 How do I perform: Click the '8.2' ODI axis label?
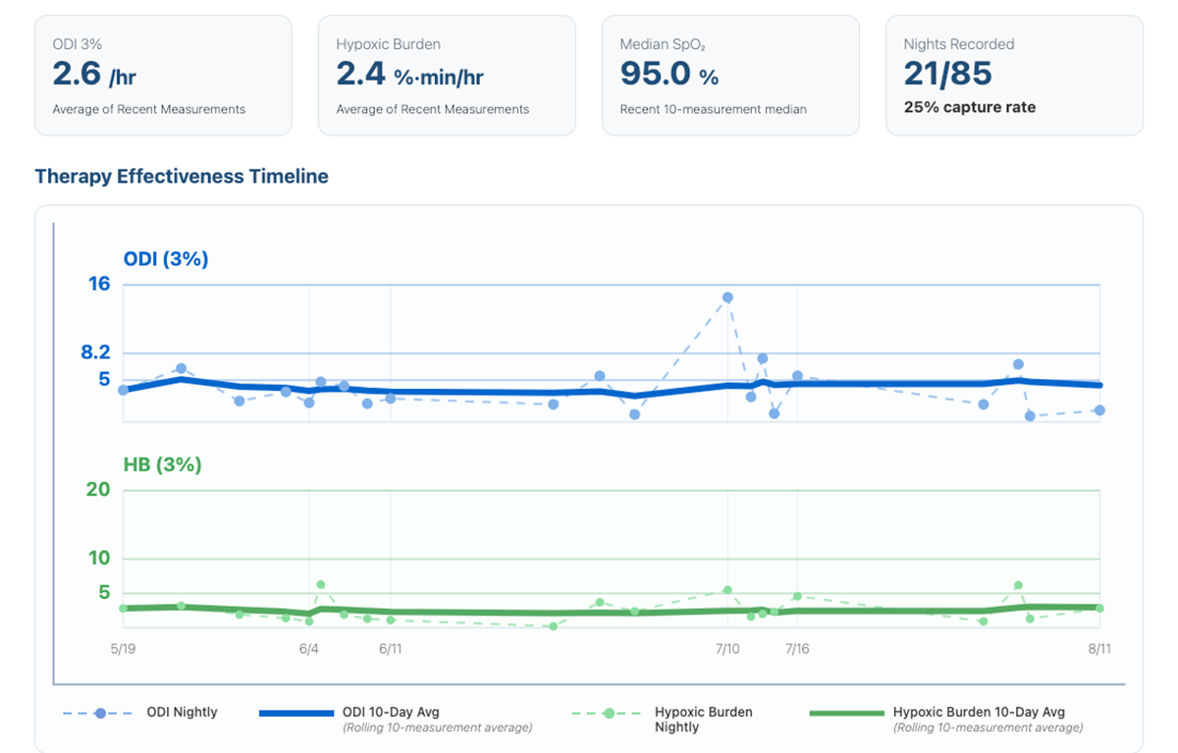(x=95, y=352)
